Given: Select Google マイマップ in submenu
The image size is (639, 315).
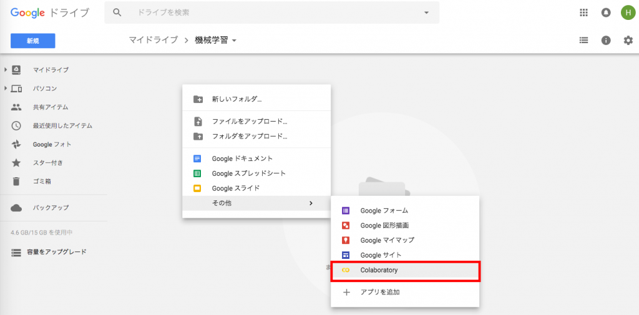Looking at the screenshot, I should point(404,240).
